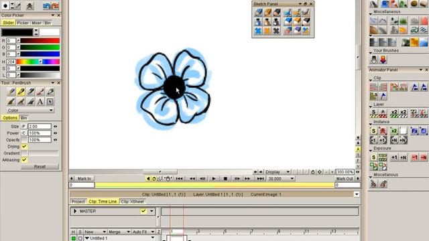Switch to the Picker tab
Image resolution: width=429 pixels, height=241 pixels.
point(23,23)
